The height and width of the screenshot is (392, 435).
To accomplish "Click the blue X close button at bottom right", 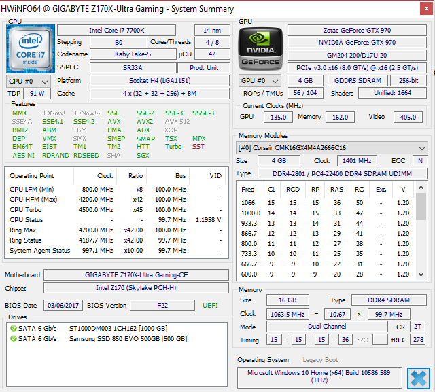I will tap(418, 378).
